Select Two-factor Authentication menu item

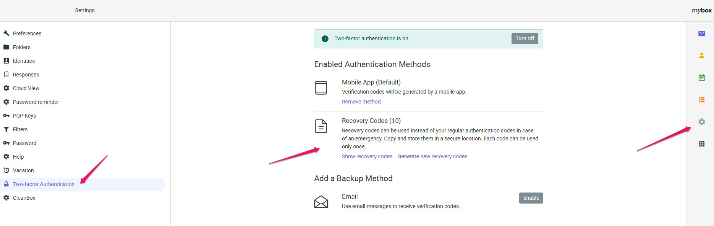point(83,184)
